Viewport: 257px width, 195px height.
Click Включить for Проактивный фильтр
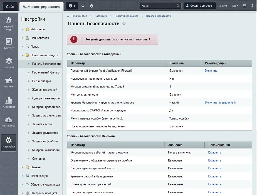tap(211, 71)
